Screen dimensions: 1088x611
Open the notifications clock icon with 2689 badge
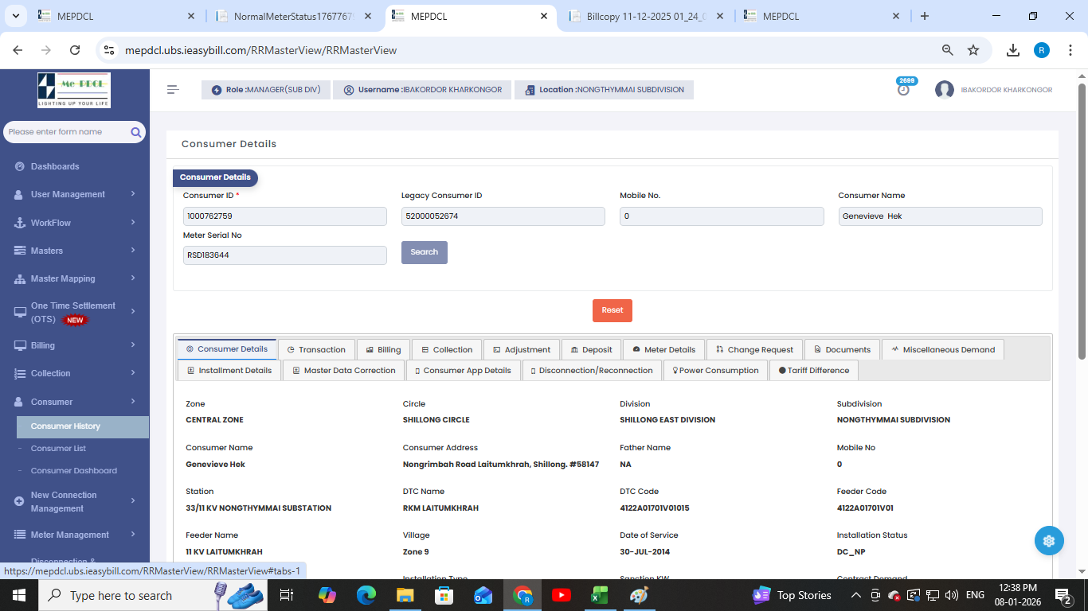[903, 90]
